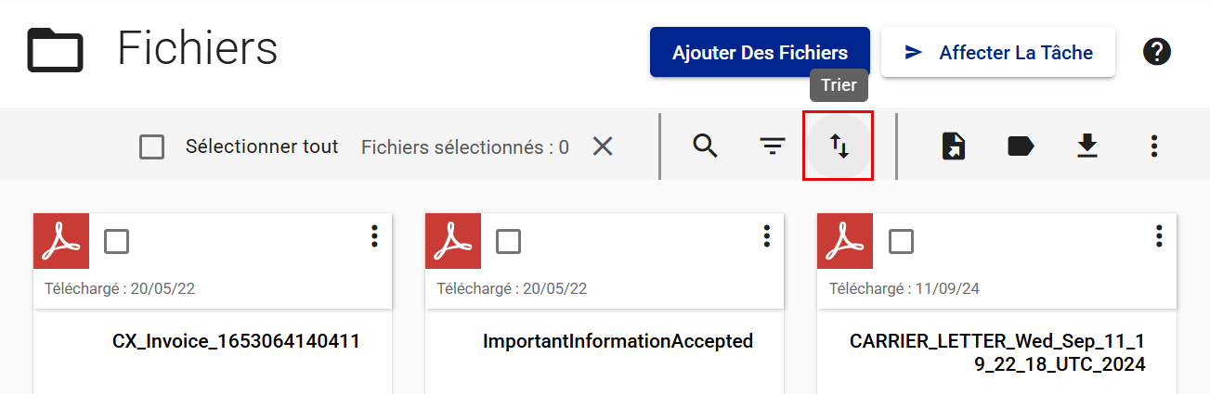Open toolbar more options menu
1210x394 pixels.
pos(1153,146)
